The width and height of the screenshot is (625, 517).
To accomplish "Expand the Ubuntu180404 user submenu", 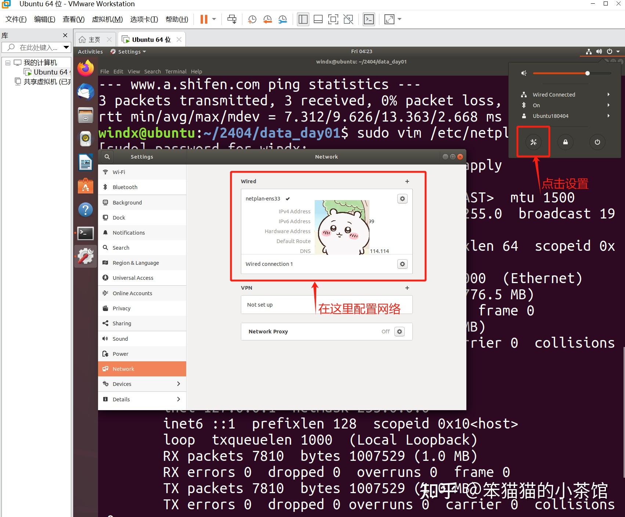I will [608, 116].
